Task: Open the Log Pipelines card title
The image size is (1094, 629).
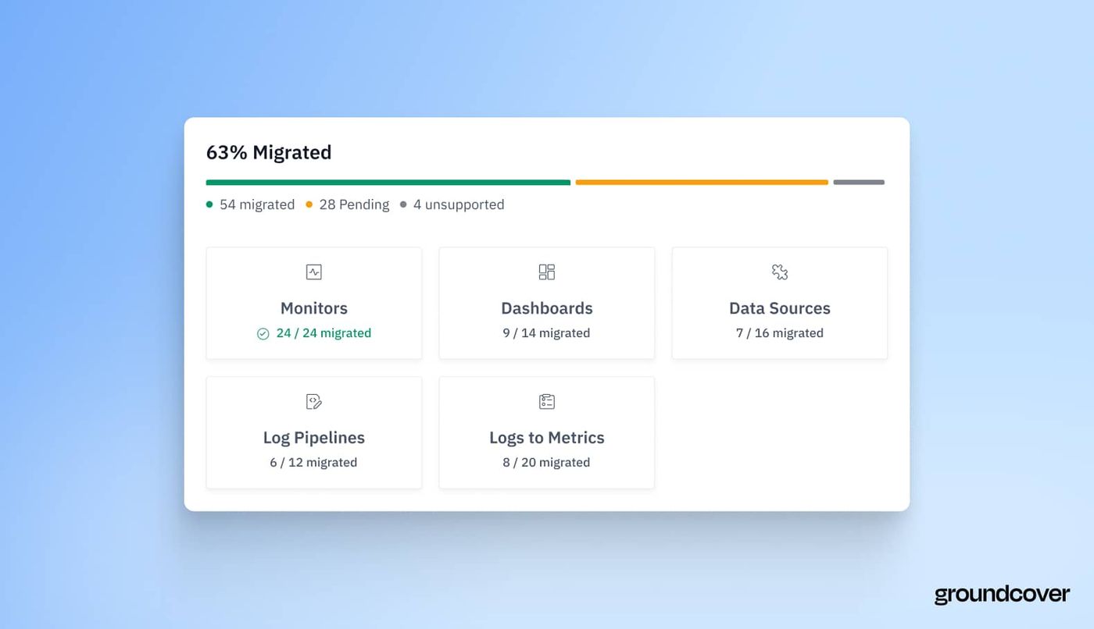Action: click(x=314, y=438)
